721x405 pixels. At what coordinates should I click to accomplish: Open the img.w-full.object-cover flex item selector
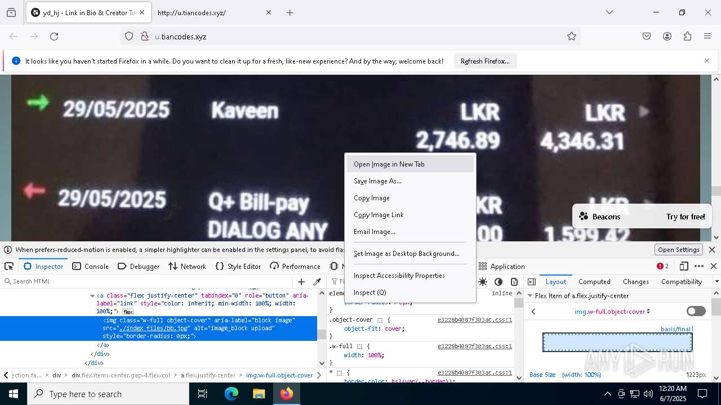[612, 312]
